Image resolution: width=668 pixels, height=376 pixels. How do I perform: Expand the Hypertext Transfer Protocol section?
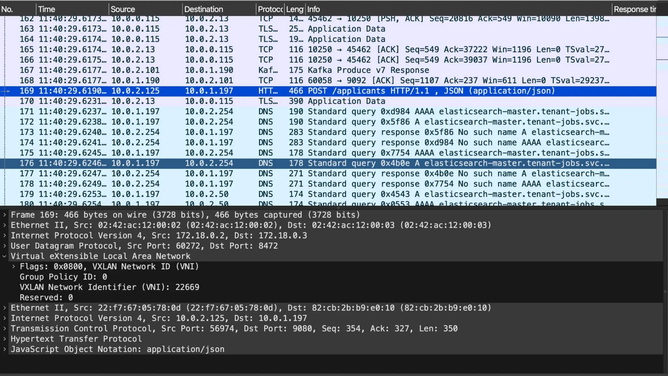[x=5, y=339]
